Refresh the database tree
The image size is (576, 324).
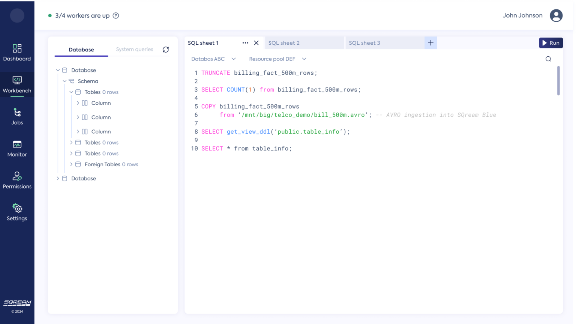[x=166, y=50]
